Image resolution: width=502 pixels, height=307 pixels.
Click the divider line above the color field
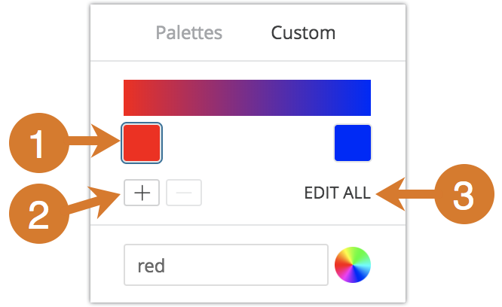pos(247,225)
